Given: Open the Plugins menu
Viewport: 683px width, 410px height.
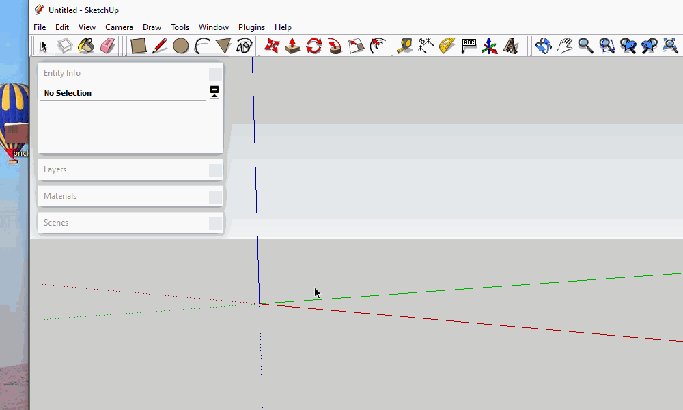Looking at the screenshot, I should point(252,27).
